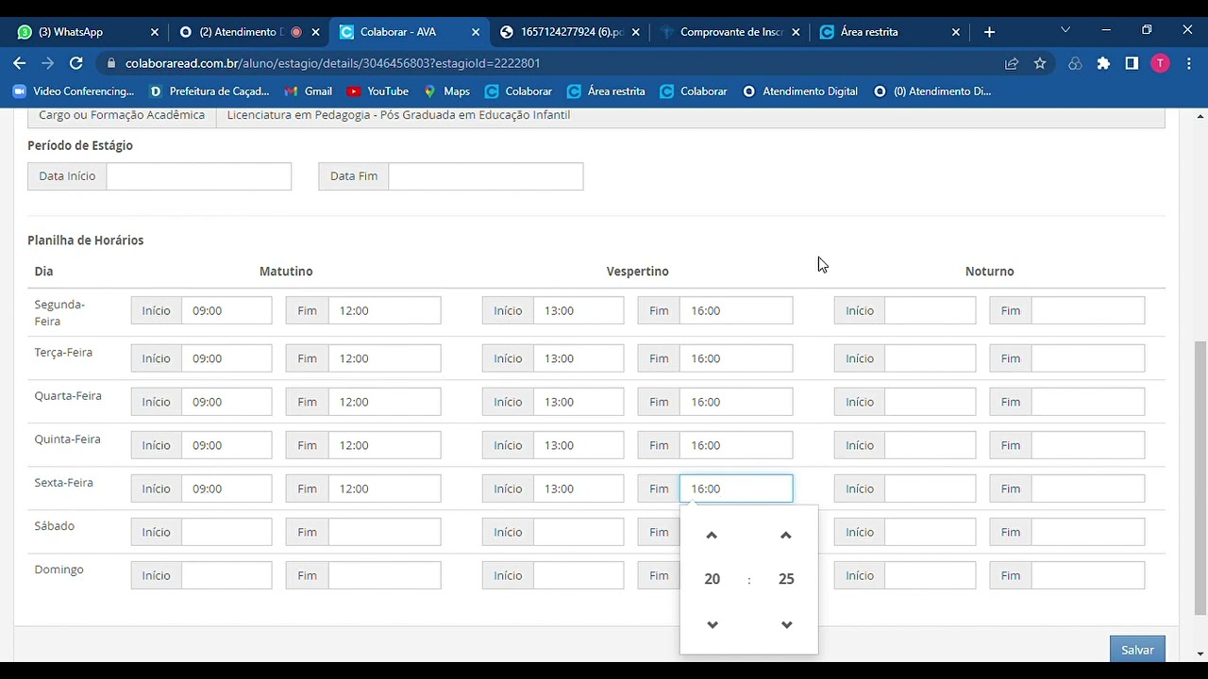Open browser extensions puzzle icon

point(1103,63)
